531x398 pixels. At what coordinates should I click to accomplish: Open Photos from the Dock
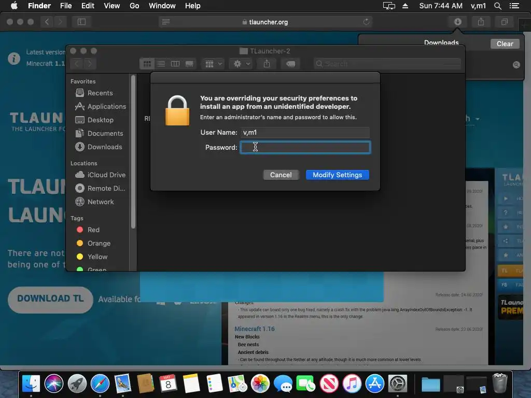[x=260, y=384]
